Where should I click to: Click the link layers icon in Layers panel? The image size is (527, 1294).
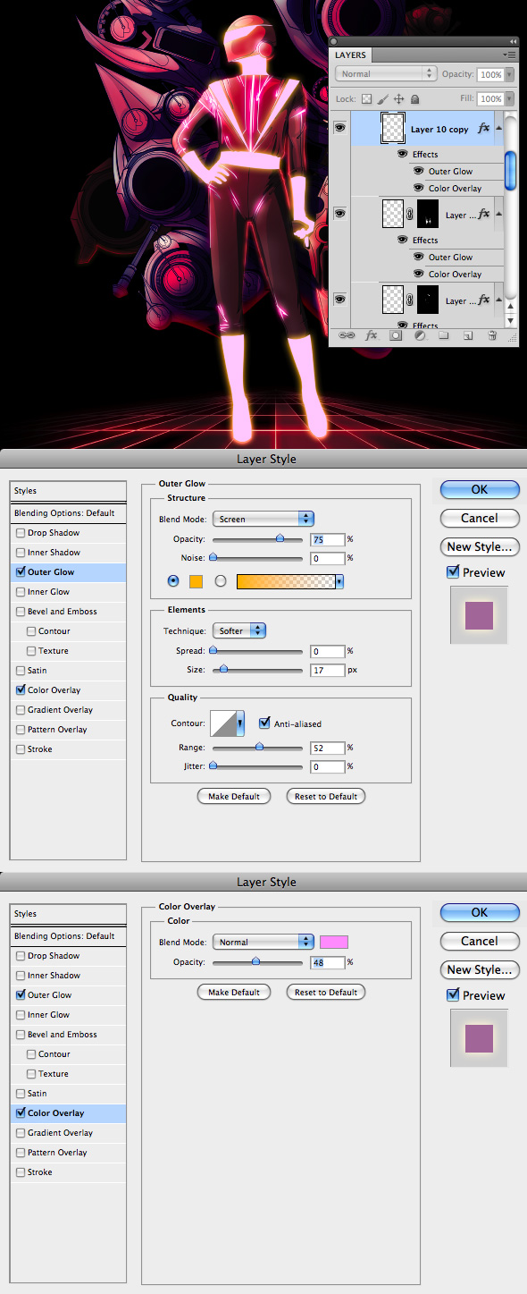(x=347, y=336)
